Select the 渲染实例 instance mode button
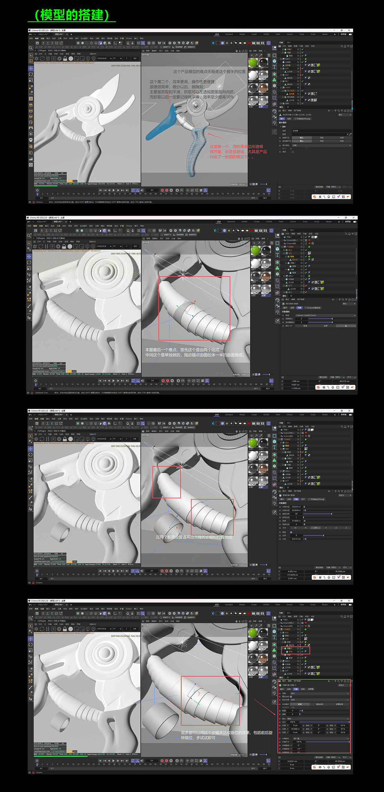Image resolution: width=384 pixels, height=792 pixels. (319, 704)
